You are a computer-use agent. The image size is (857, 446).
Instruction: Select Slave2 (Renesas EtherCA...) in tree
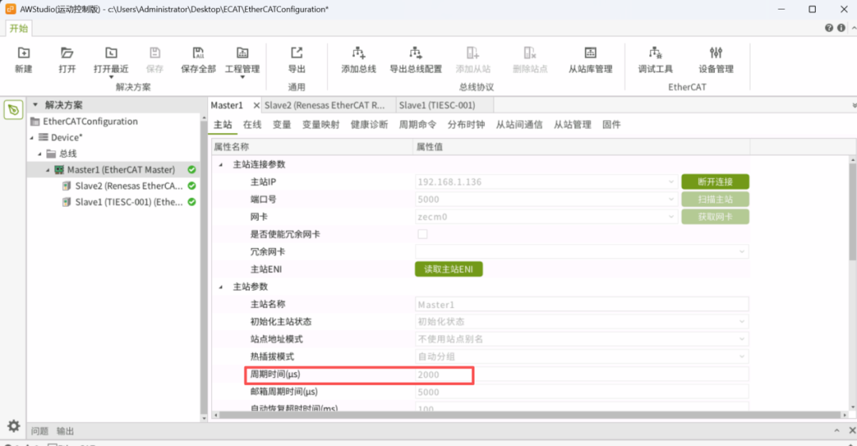coord(129,185)
